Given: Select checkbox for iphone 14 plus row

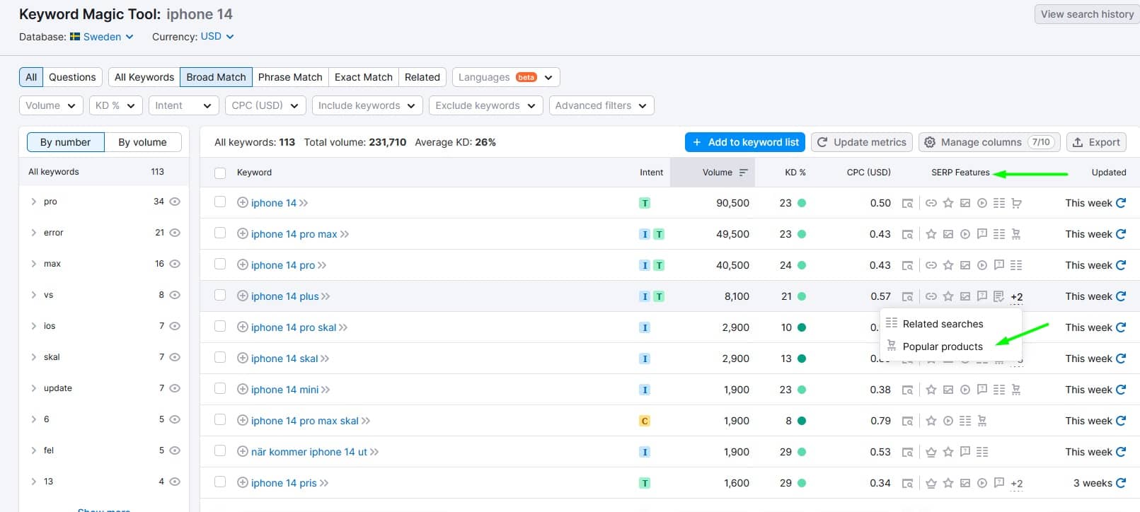Looking at the screenshot, I should (220, 296).
